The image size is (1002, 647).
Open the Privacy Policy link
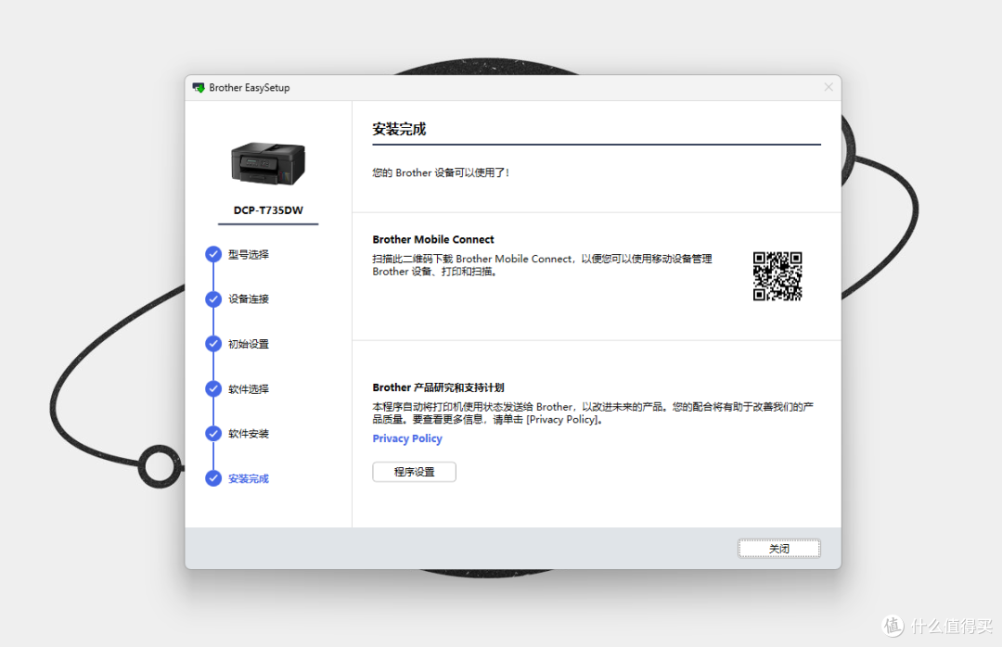tap(407, 438)
